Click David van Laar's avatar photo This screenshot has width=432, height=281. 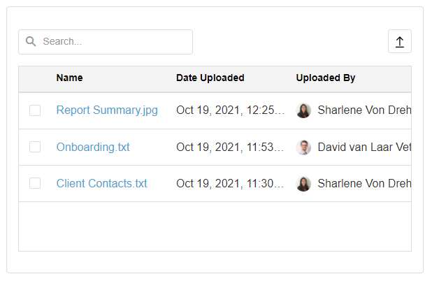pyautogui.click(x=303, y=147)
